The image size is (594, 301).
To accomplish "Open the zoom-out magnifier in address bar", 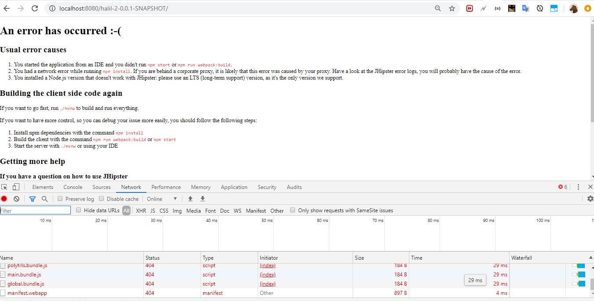I will (438, 8).
